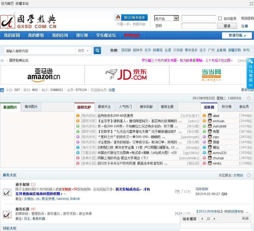Click the 用QQ帐号登录 button
254x231 pixels.
point(131,17)
